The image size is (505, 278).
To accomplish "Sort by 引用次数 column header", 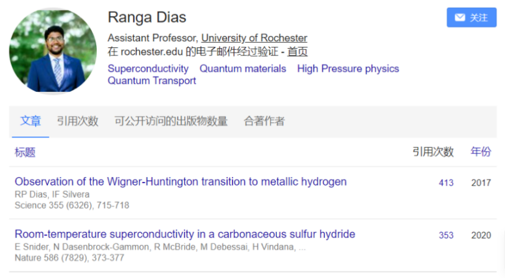I will [x=433, y=151].
